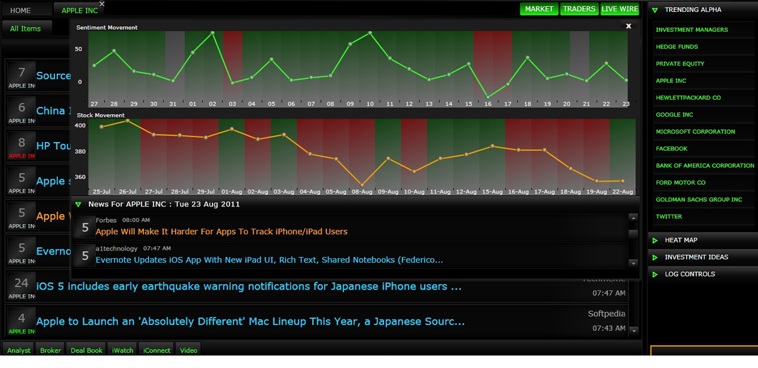The width and height of the screenshot is (758, 368).
Task: Select TWITTER in trending list
Action: [669, 217]
